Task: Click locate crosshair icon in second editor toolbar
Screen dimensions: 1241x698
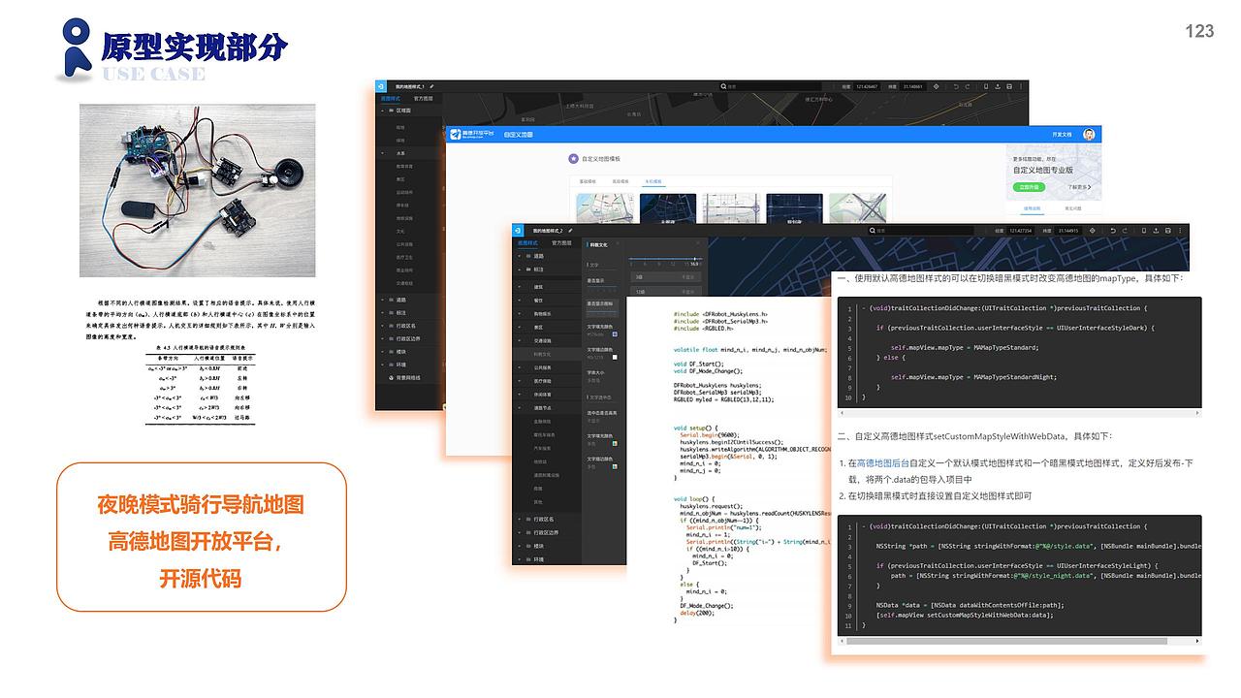Action: tap(1093, 231)
